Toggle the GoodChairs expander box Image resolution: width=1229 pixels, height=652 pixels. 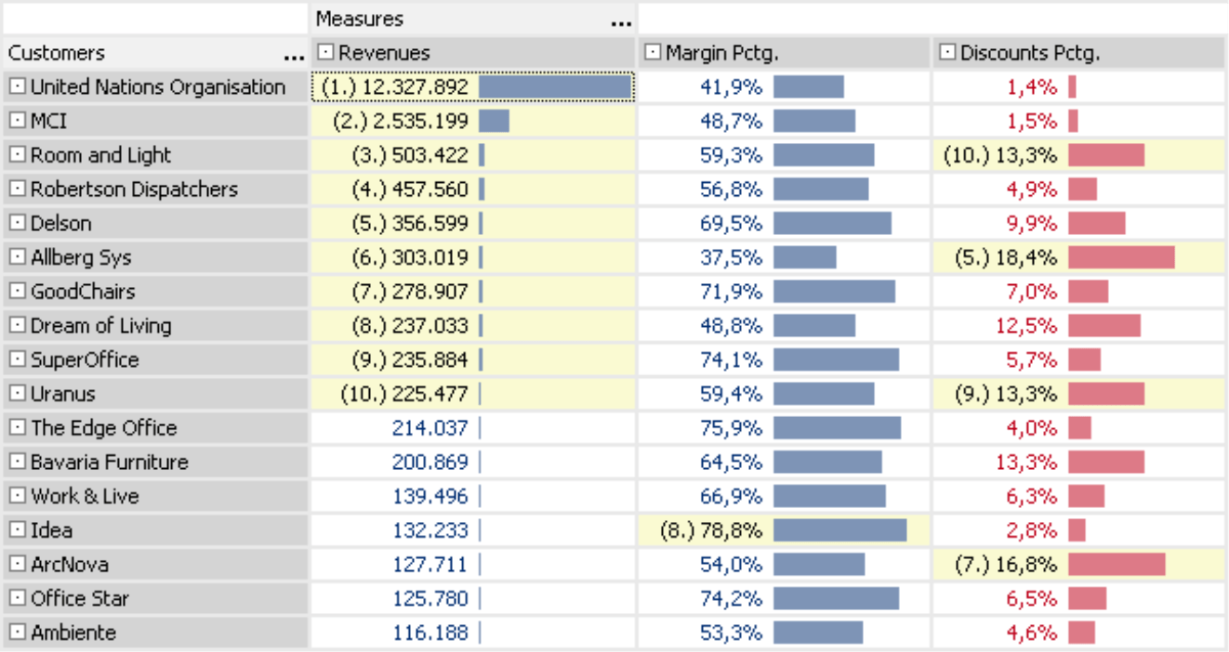tap(17, 291)
